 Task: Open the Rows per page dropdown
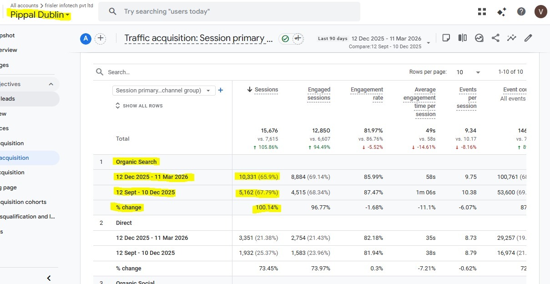[x=469, y=72]
